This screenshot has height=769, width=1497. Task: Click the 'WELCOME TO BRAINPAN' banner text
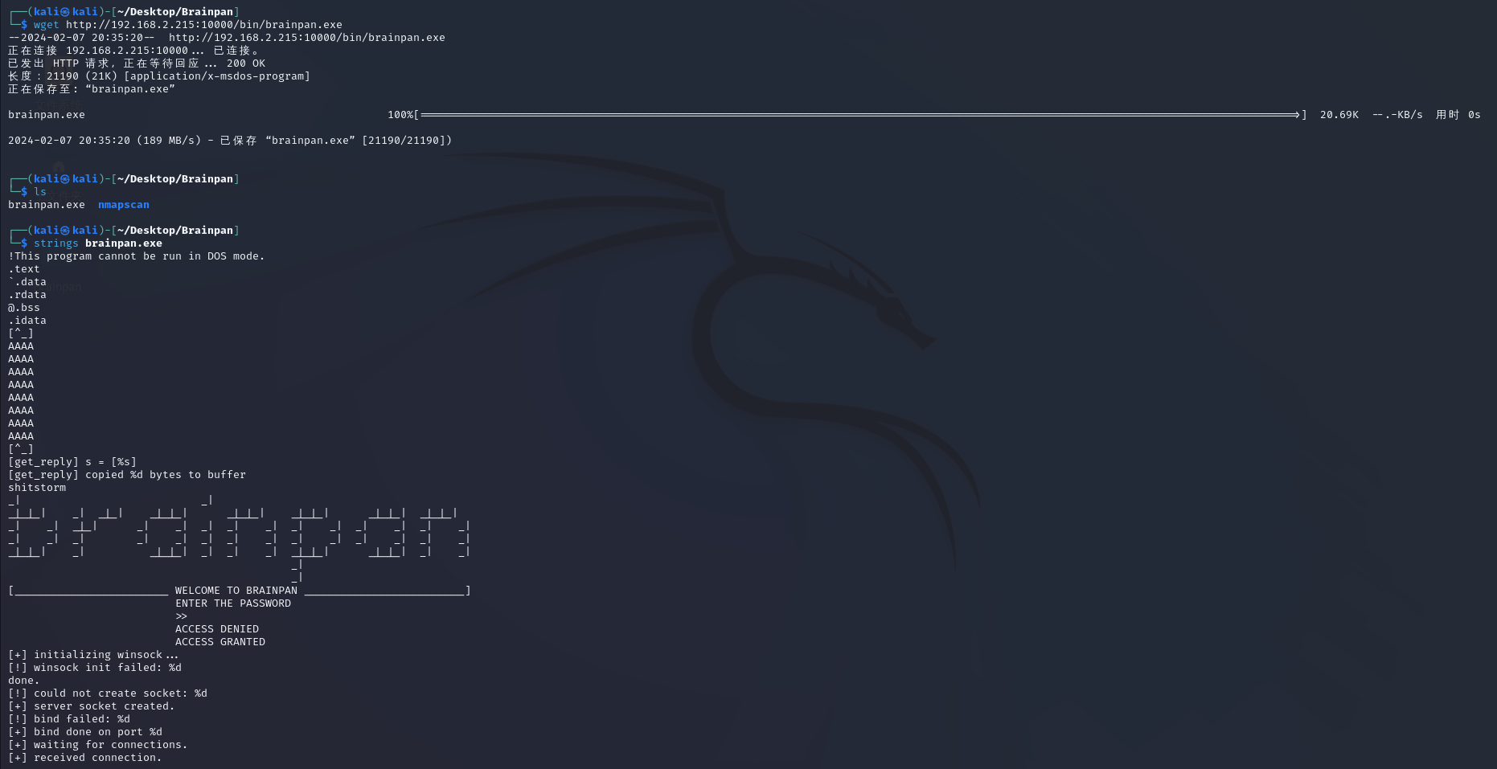point(236,591)
